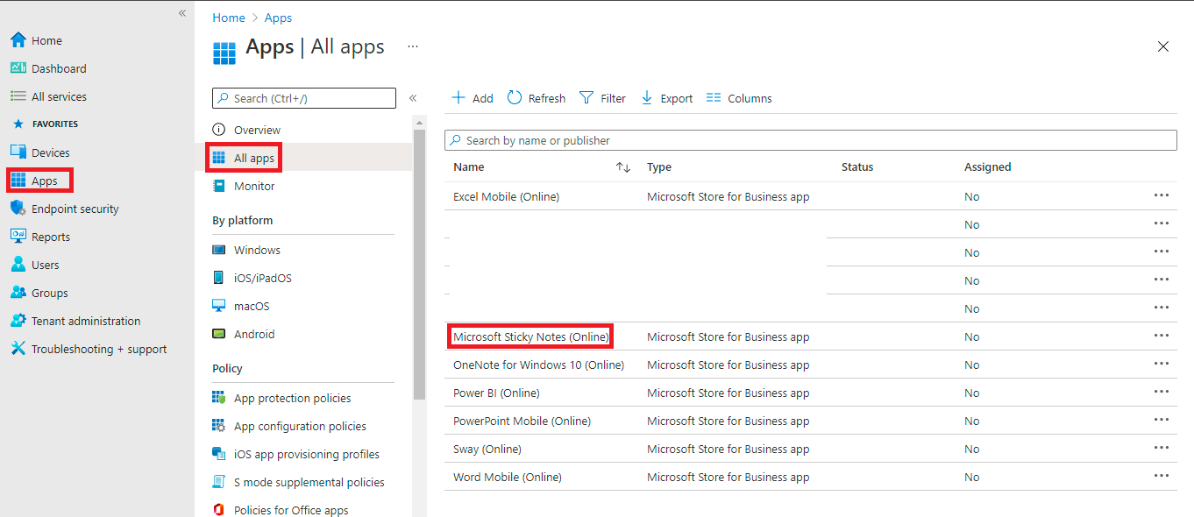This screenshot has width=1194, height=517.
Task: Click the Assigned column header
Action: coord(988,167)
